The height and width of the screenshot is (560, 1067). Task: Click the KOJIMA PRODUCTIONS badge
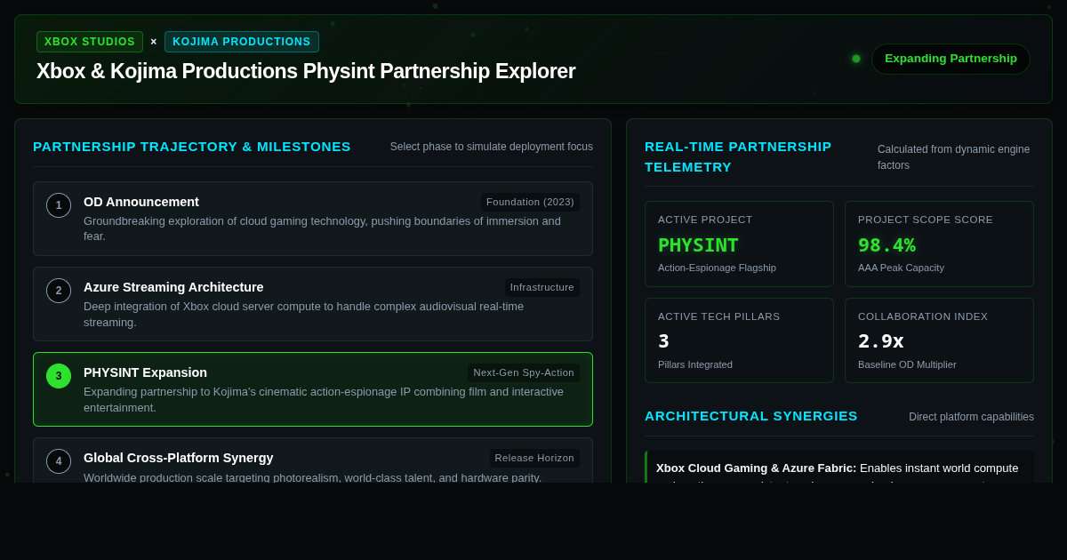click(242, 42)
